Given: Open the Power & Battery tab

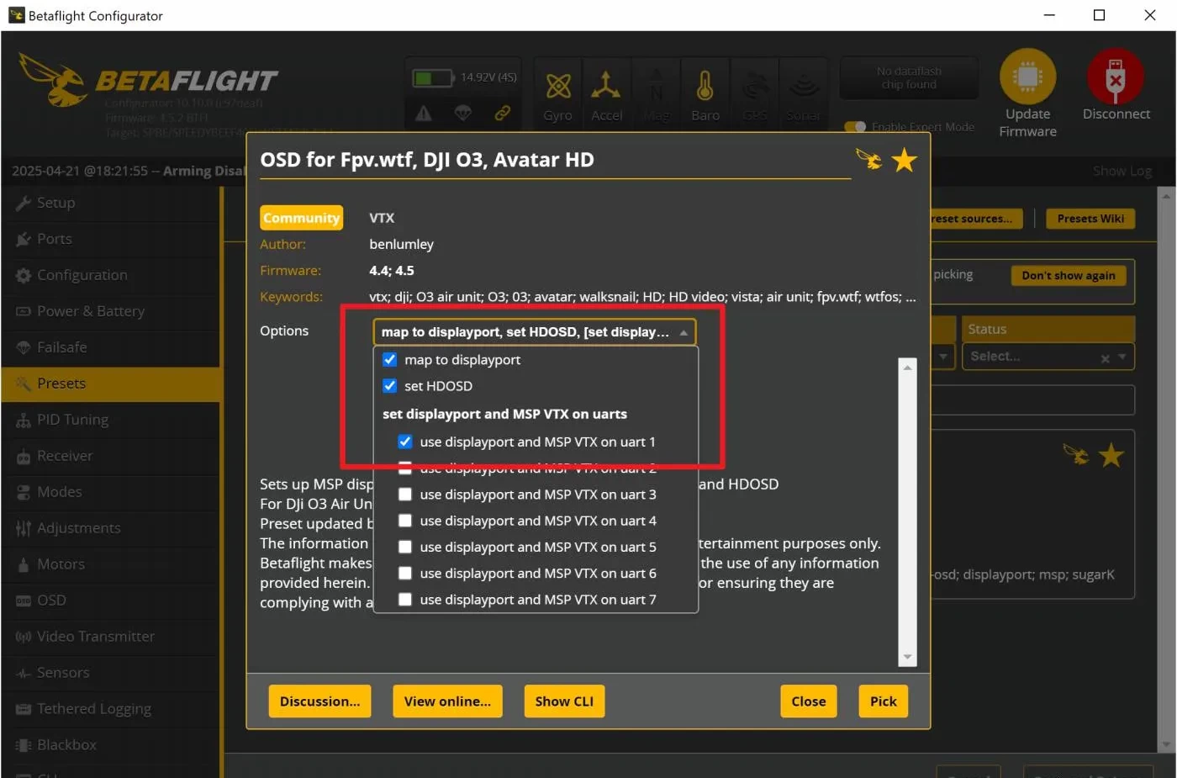Looking at the screenshot, I should 110,311.
